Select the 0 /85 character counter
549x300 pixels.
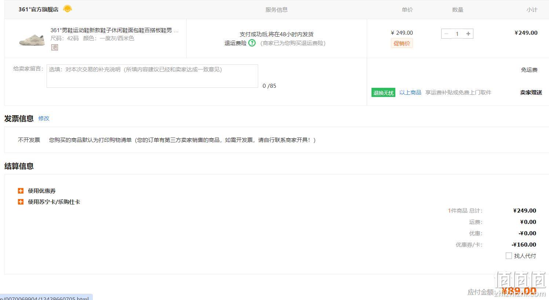pos(270,86)
